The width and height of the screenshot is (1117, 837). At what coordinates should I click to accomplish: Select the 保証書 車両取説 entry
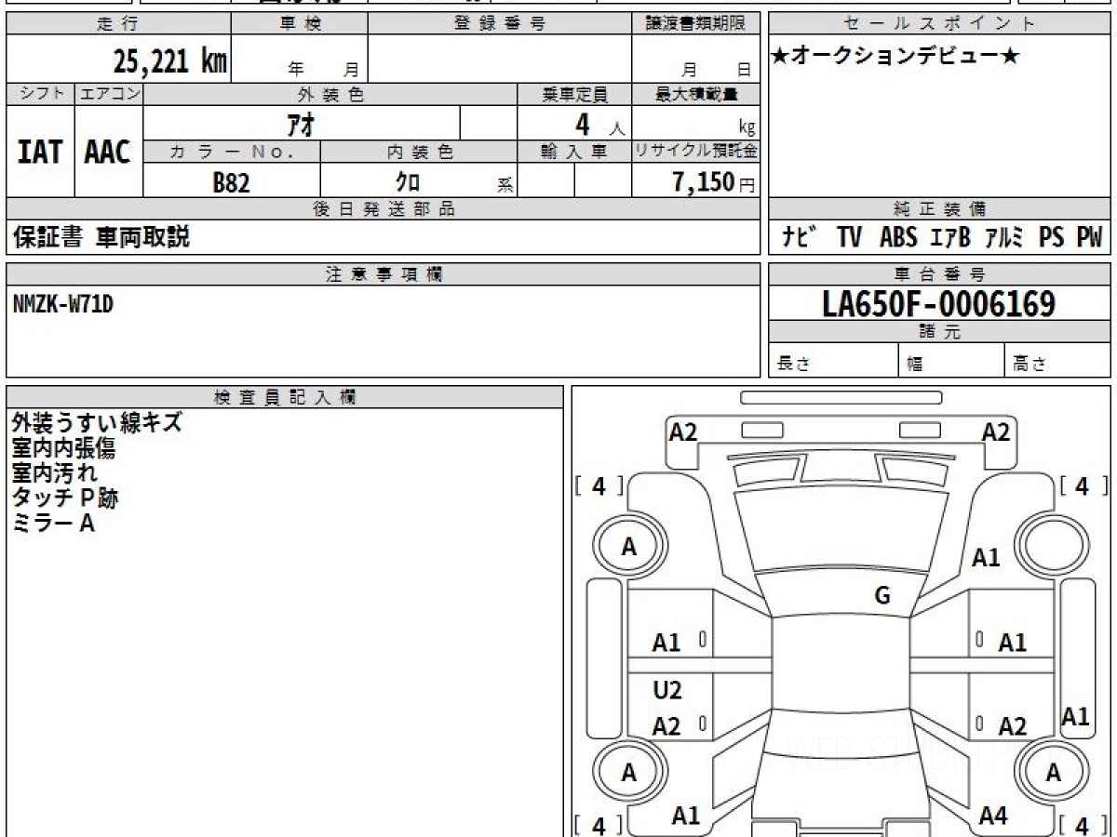101,237
